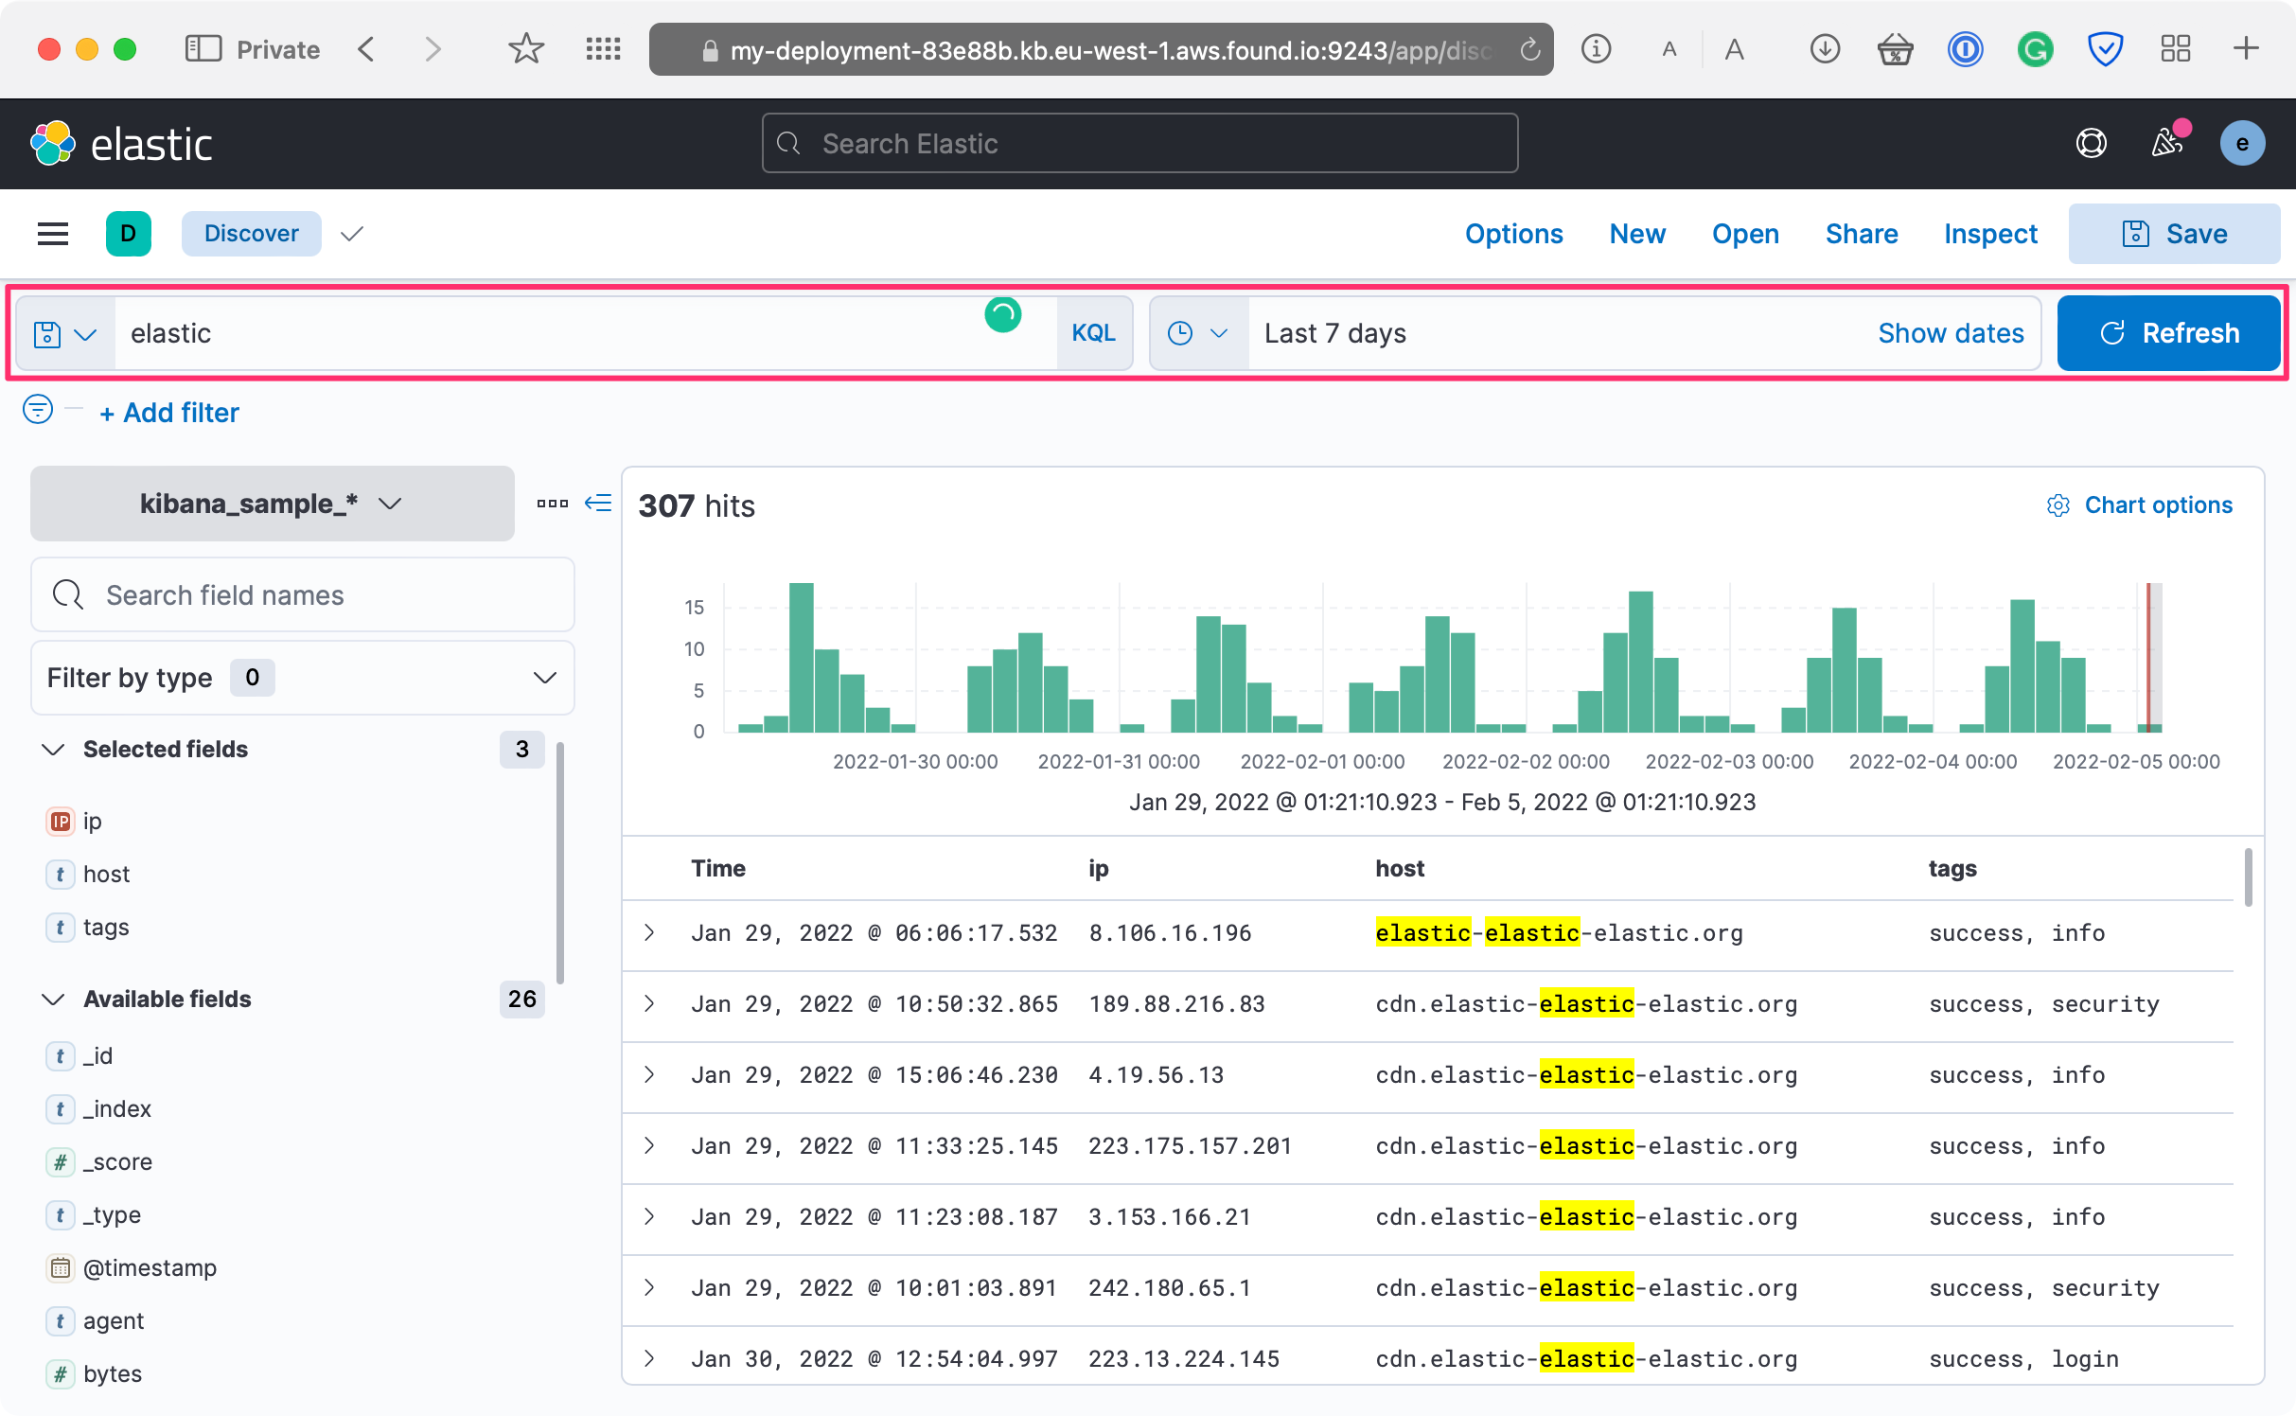
Task: Open the kibana_sample_* index pattern dropdown
Action: pyautogui.click(x=272, y=504)
